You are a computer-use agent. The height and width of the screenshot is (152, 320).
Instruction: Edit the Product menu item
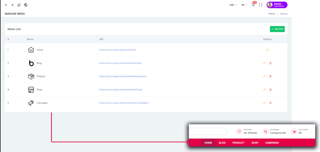pos(264,76)
